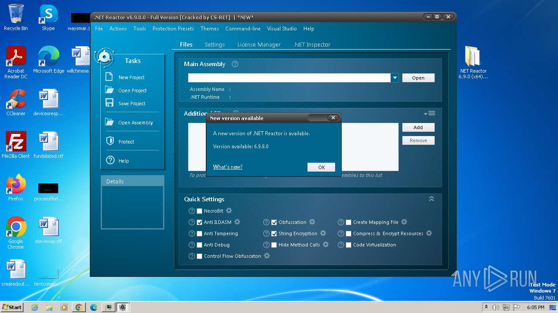The width and height of the screenshot is (558, 313).
Task: Open CCleaner desktop shortcut
Action: (x=16, y=103)
